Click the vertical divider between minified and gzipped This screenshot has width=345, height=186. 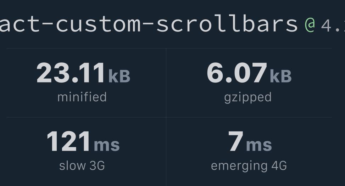[166, 83]
